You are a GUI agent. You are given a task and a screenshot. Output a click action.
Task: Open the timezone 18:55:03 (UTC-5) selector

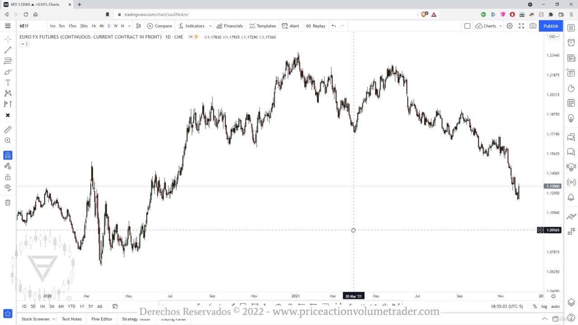point(507,306)
